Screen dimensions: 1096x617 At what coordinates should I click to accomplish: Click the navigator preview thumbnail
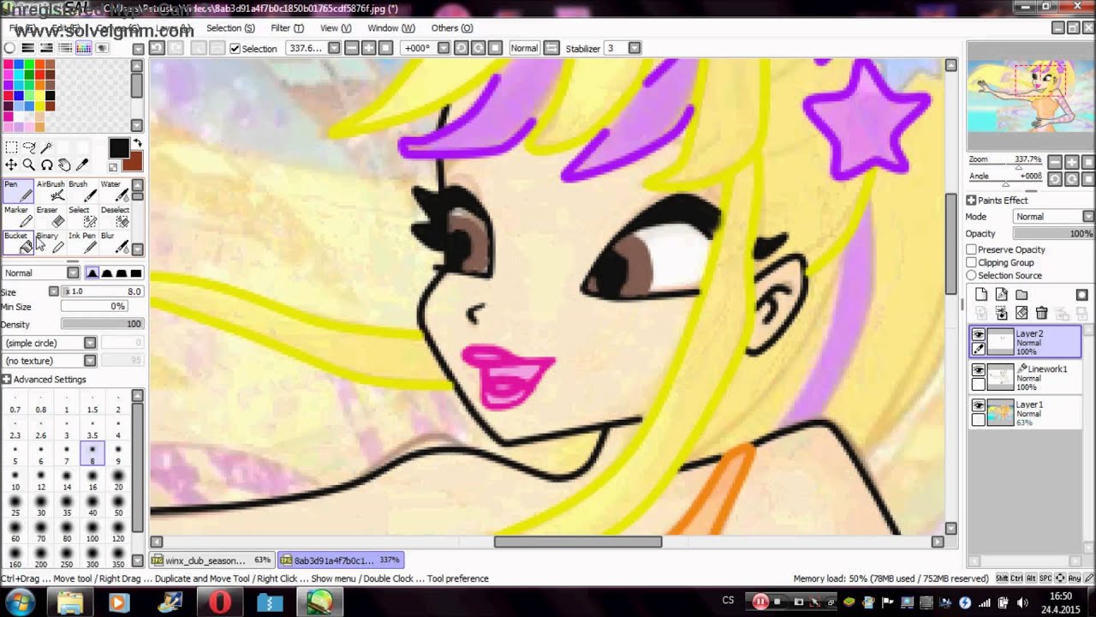1030,95
